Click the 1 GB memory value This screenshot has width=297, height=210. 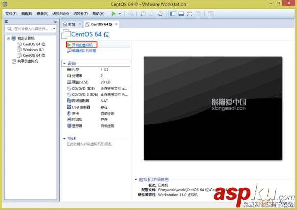pos(105,70)
